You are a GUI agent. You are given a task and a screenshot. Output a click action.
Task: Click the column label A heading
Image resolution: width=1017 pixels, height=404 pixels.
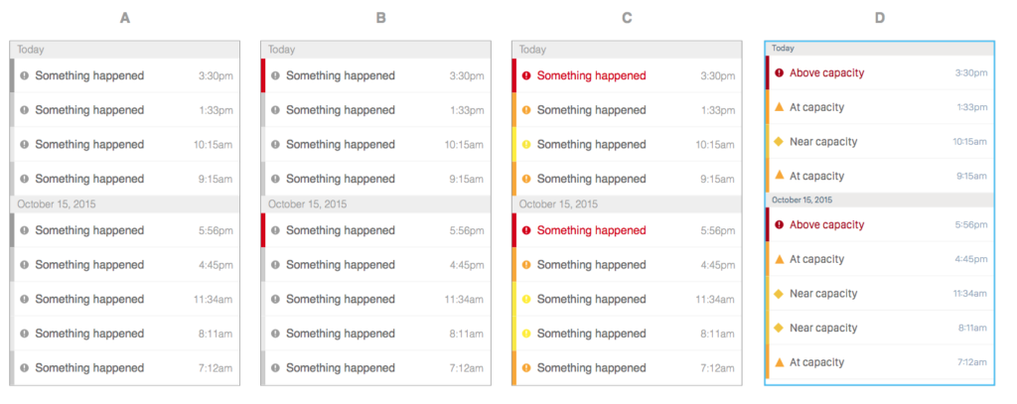click(124, 18)
